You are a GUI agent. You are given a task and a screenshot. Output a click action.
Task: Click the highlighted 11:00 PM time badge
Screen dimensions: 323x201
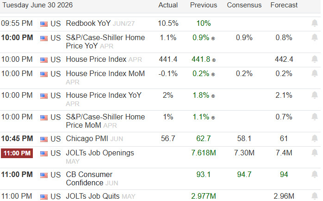pyautogui.click(x=17, y=153)
